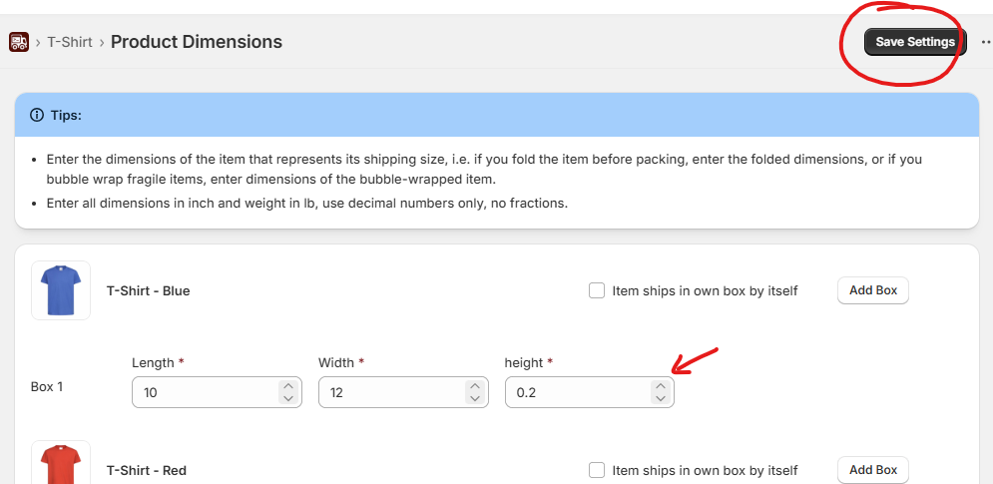The image size is (993, 484).
Task: Decrease Length with the down arrow
Action: [288, 398]
